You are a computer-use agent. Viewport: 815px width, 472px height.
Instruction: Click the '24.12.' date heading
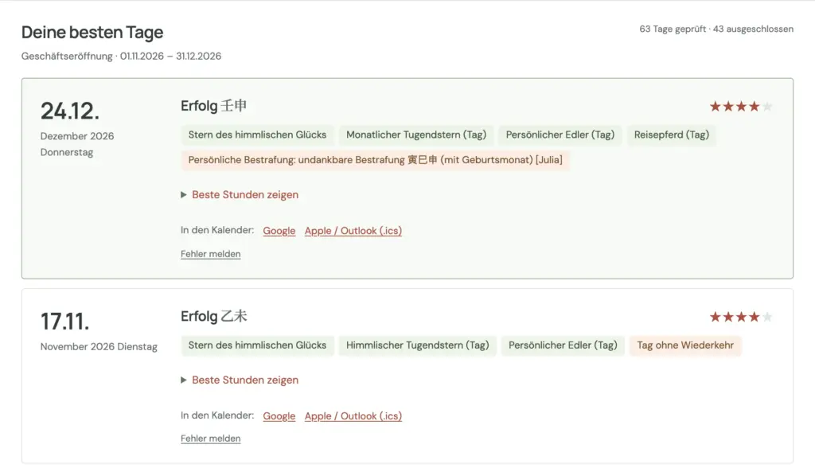[x=70, y=111]
